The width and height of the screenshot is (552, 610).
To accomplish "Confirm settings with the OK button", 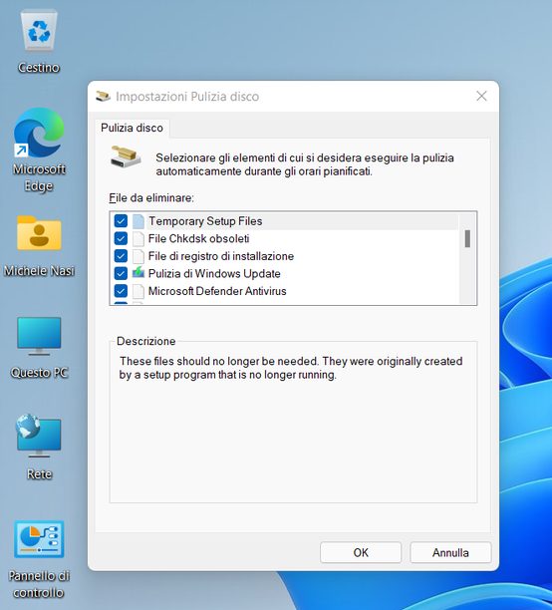I will [x=361, y=552].
